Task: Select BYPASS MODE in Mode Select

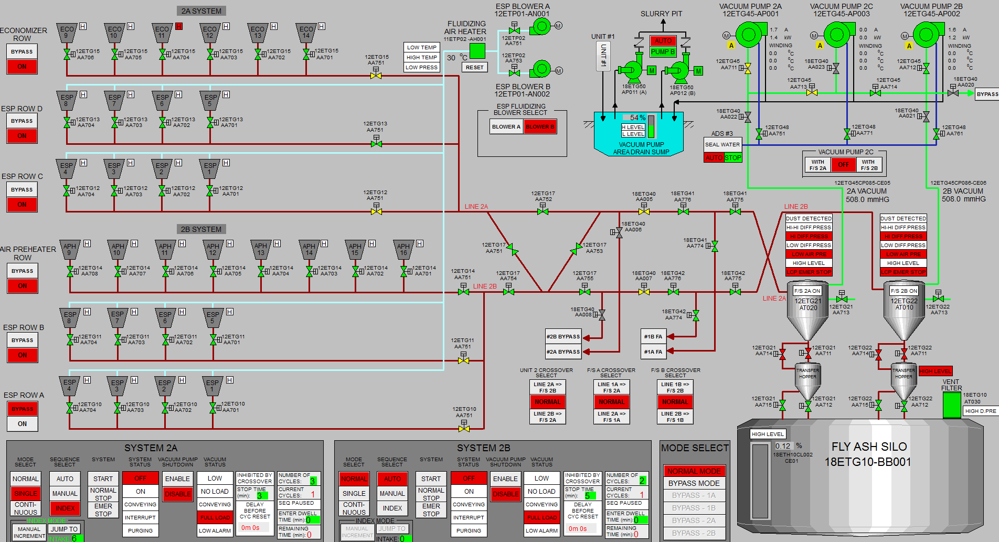Action: tap(694, 483)
